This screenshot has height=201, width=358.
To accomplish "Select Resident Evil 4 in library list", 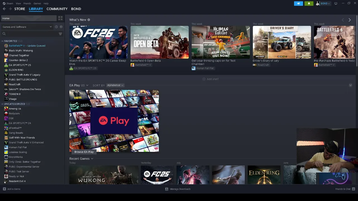I will 17,181.
